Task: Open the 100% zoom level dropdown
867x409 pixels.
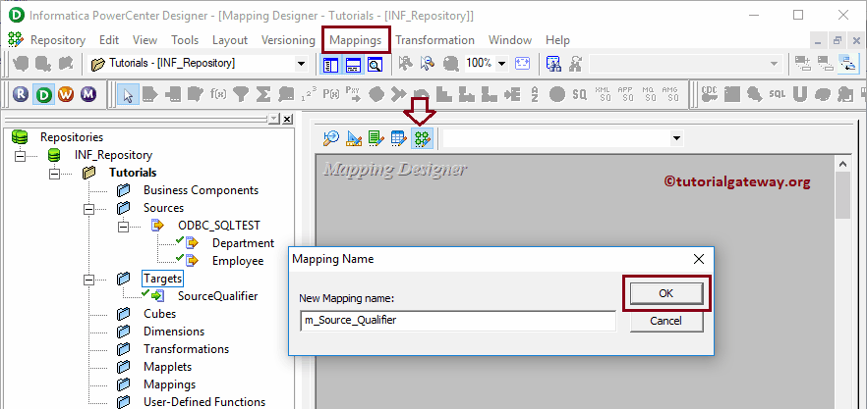Action: (501, 64)
